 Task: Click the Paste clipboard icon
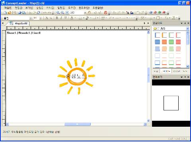point(39,13)
